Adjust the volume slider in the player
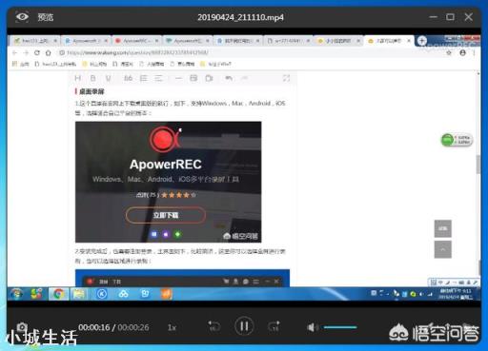This screenshot has width=488, height=351. pyautogui.click(x=340, y=327)
